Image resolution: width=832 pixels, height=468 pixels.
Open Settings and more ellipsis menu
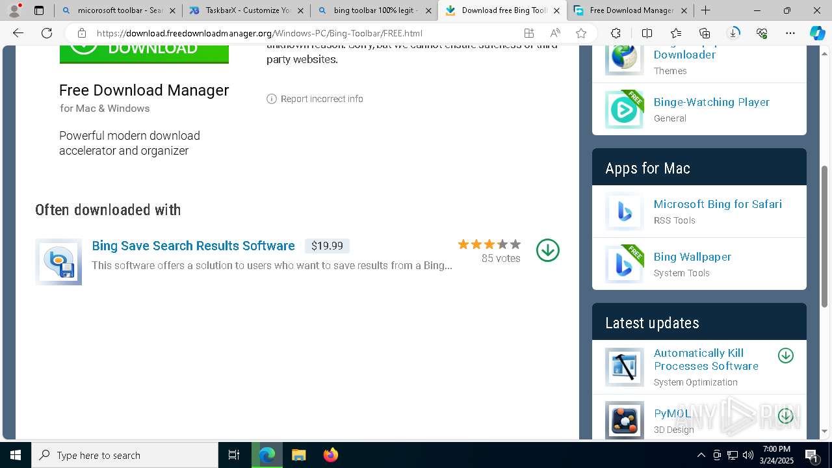coord(790,33)
